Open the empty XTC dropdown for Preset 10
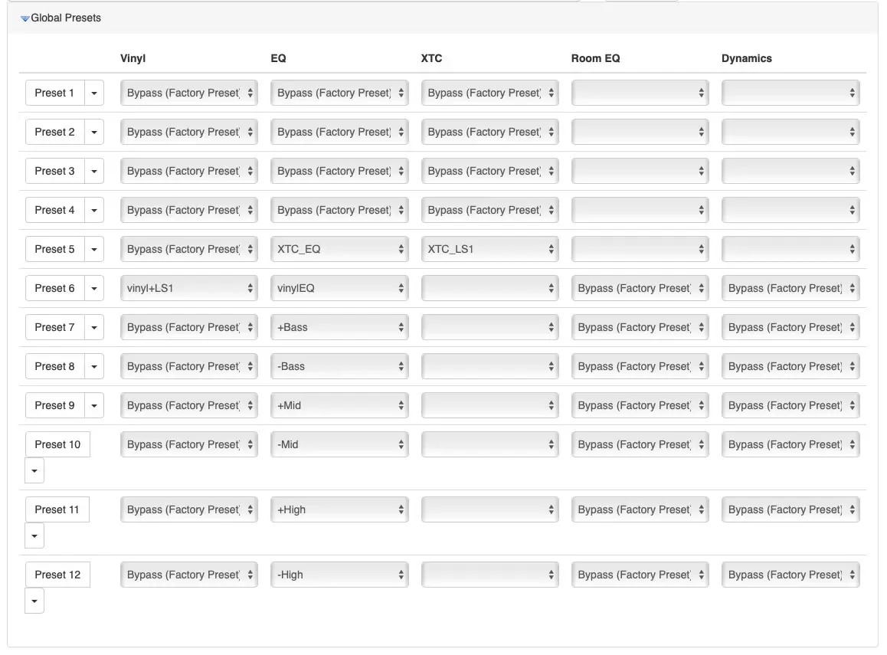 (x=489, y=444)
